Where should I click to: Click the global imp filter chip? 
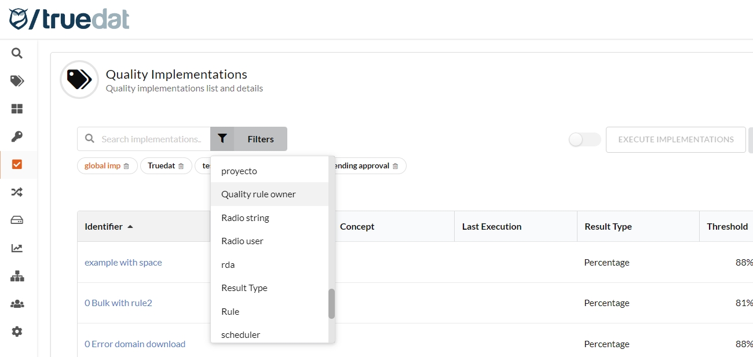click(102, 166)
